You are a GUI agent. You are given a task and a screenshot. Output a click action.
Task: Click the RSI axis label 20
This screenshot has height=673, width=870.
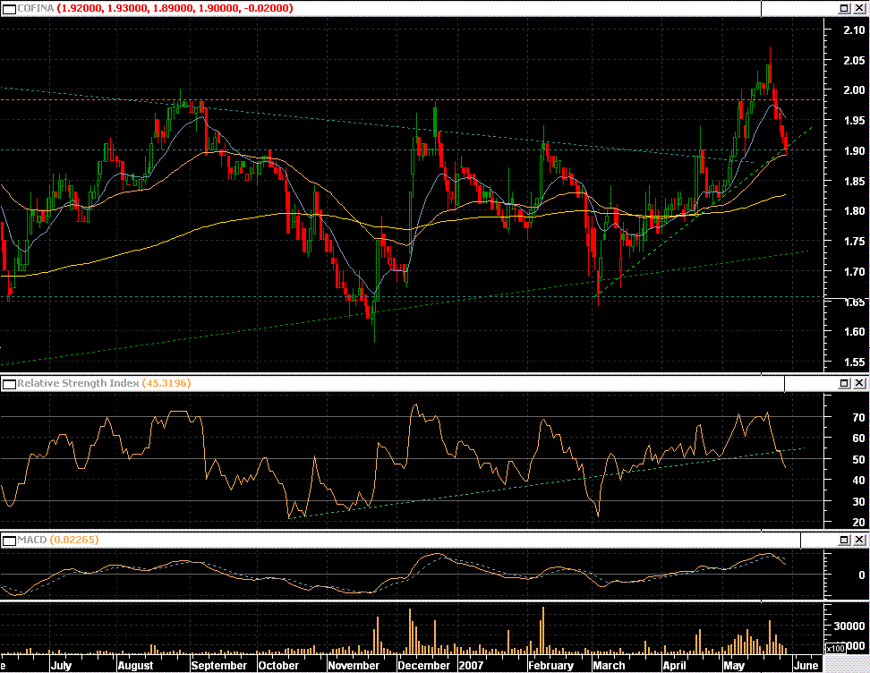[x=859, y=522]
